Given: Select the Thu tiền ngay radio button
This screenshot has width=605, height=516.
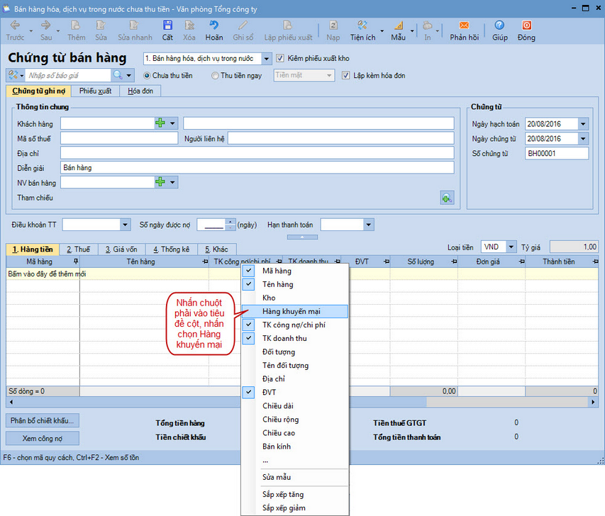Looking at the screenshot, I should click(215, 76).
